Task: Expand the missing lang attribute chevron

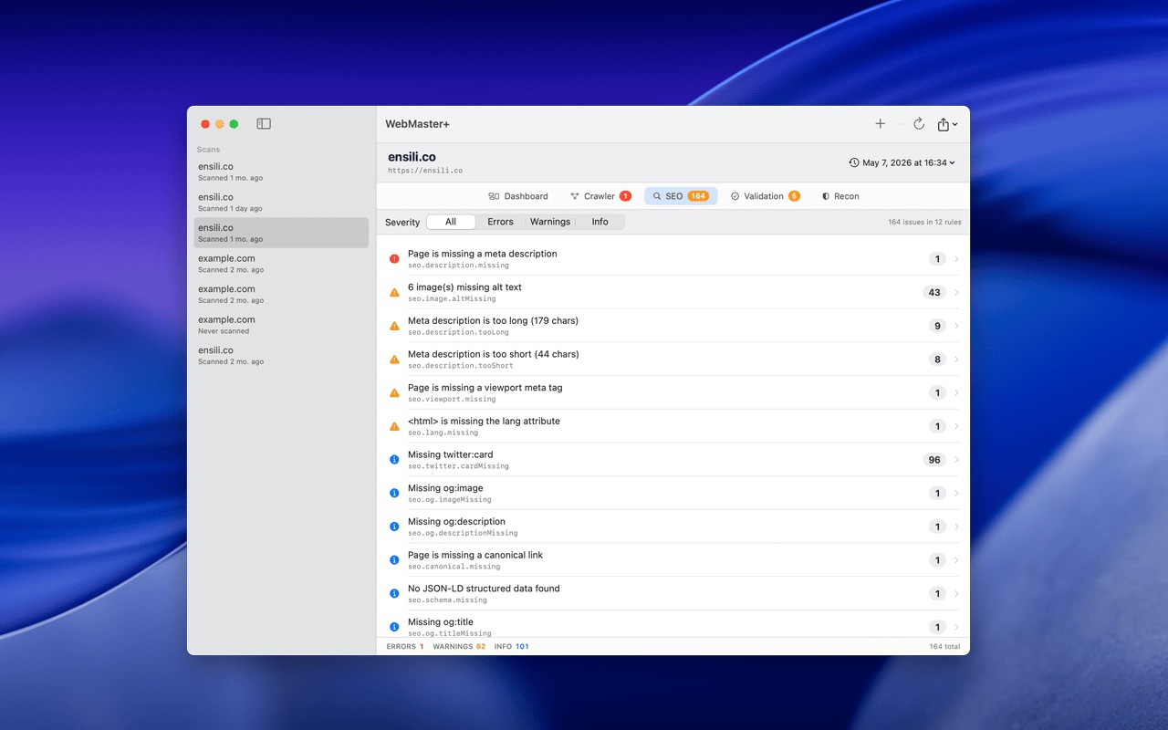Action: click(x=956, y=426)
